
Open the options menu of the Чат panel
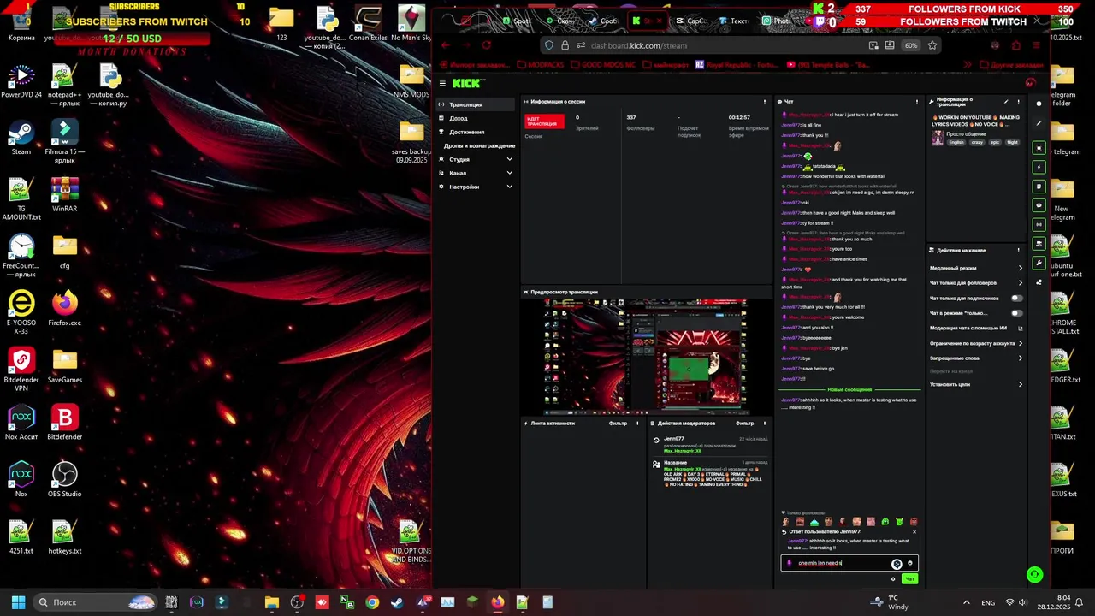(x=916, y=101)
